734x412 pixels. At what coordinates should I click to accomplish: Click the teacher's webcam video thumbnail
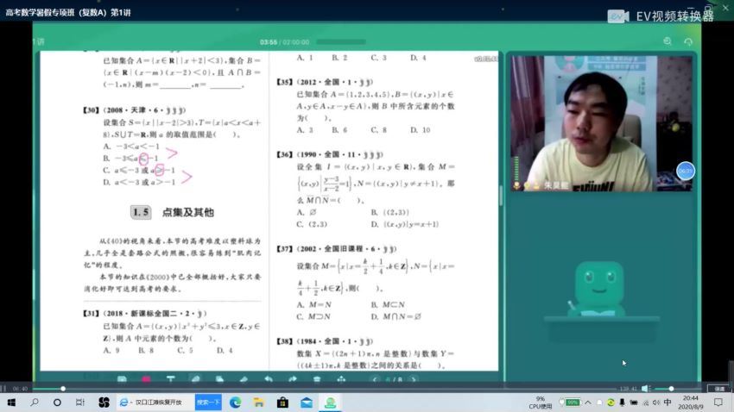[601, 123]
